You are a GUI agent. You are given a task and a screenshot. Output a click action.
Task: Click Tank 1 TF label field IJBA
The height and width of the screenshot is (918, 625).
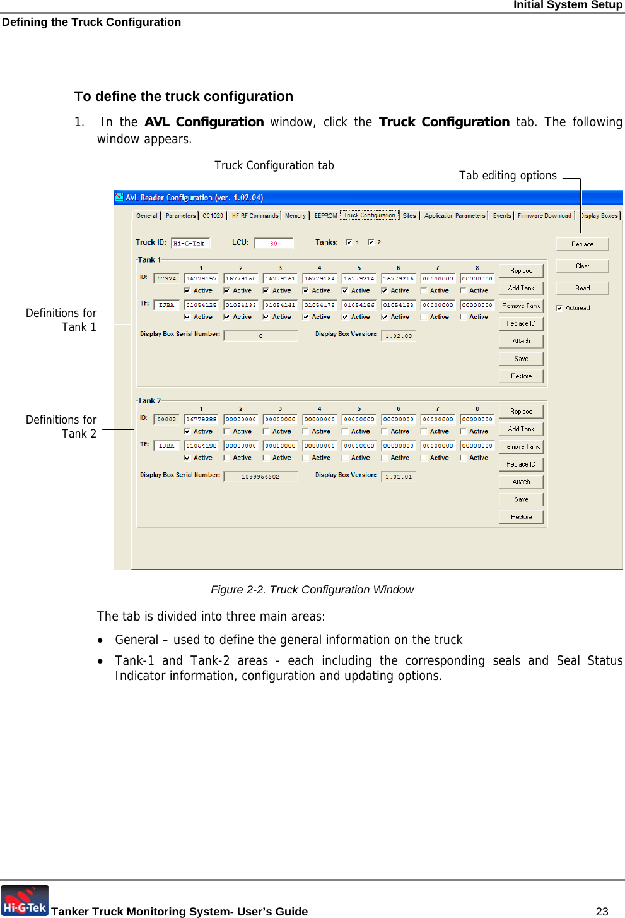[x=167, y=305]
